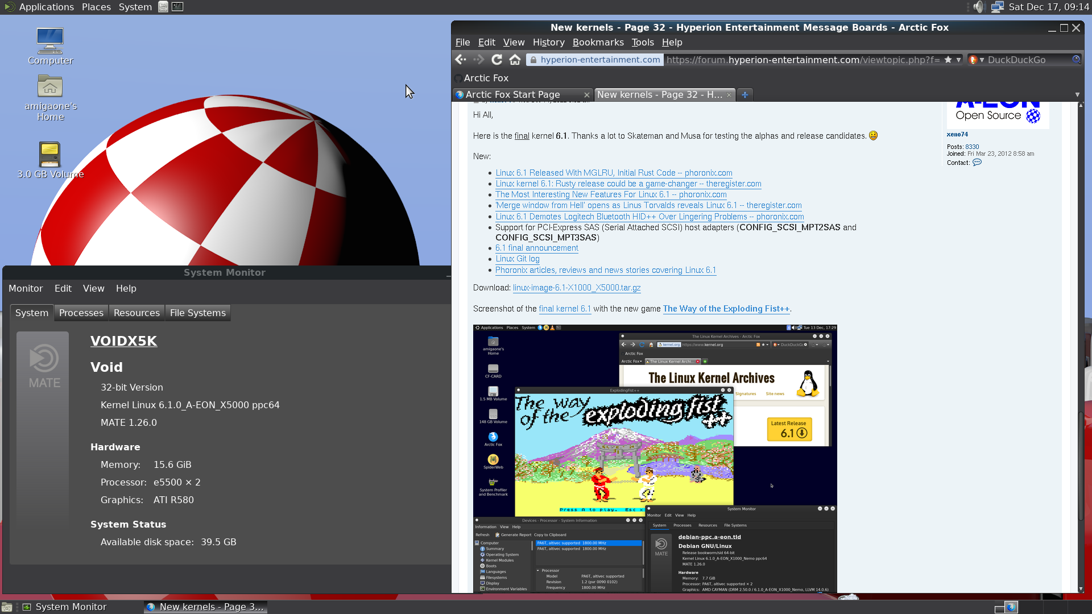This screenshot has height=614, width=1092.
Task: Open Linux 6.1 Released With MGLRU link
Action: click(614, 173)
